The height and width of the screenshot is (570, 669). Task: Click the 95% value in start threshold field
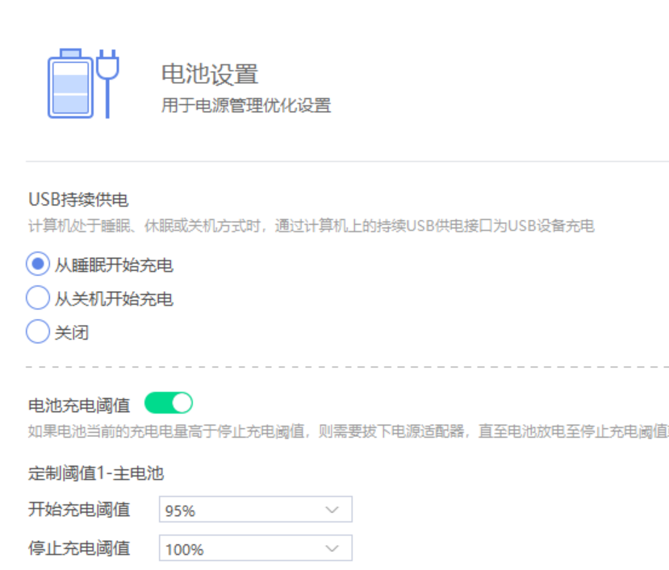tap(180, 510)
